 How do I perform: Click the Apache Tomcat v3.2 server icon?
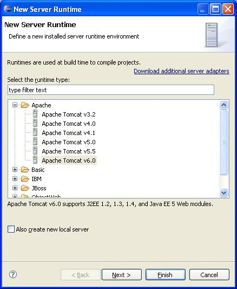35,114
